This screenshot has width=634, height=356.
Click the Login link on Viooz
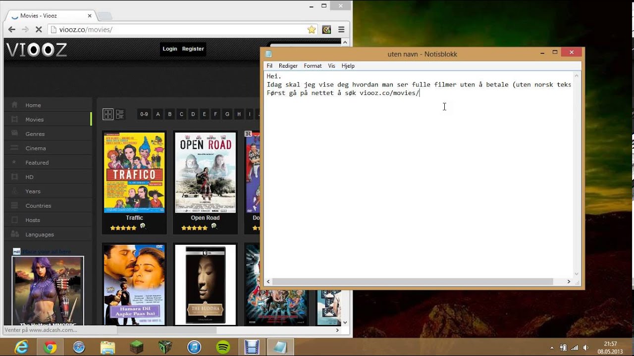pyautogui.click(x=170, y=49)
